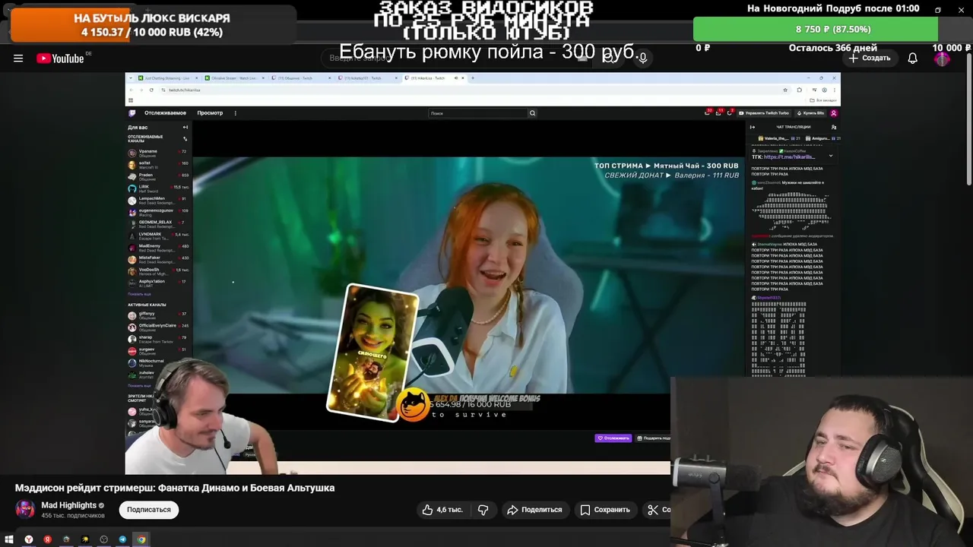The width and height of the screenshot is (973, 547).
Task: Save video with Сохранить button
Action: [605, 510]
